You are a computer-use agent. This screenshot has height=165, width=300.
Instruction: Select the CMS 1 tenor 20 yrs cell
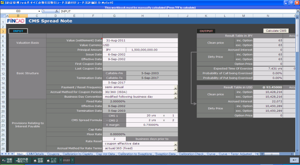[x=142, y=116]
